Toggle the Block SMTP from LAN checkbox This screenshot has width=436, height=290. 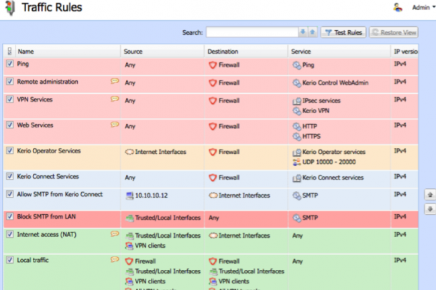click(9, 217)
